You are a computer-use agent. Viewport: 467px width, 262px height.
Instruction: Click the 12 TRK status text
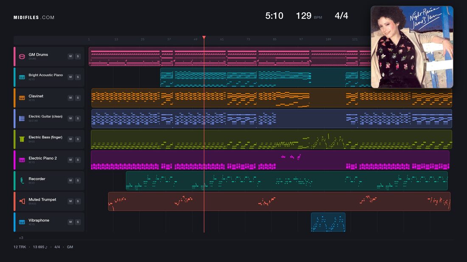[20, 247]
